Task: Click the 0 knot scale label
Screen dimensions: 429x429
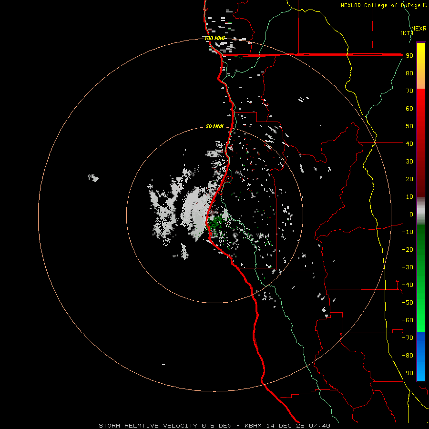Action: pos(411,214)
